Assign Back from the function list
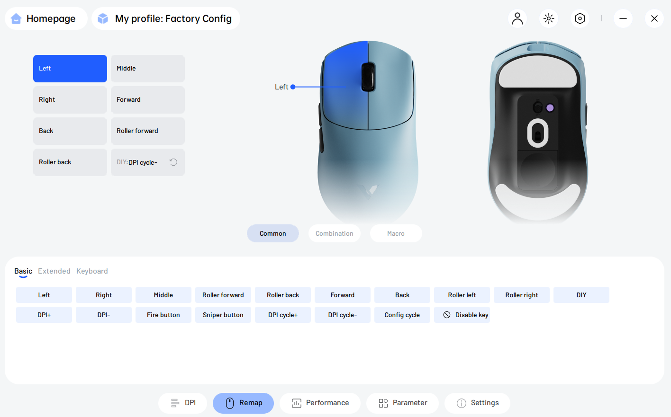The height and width of the screenshot is (417, 671). coord(402,295)
